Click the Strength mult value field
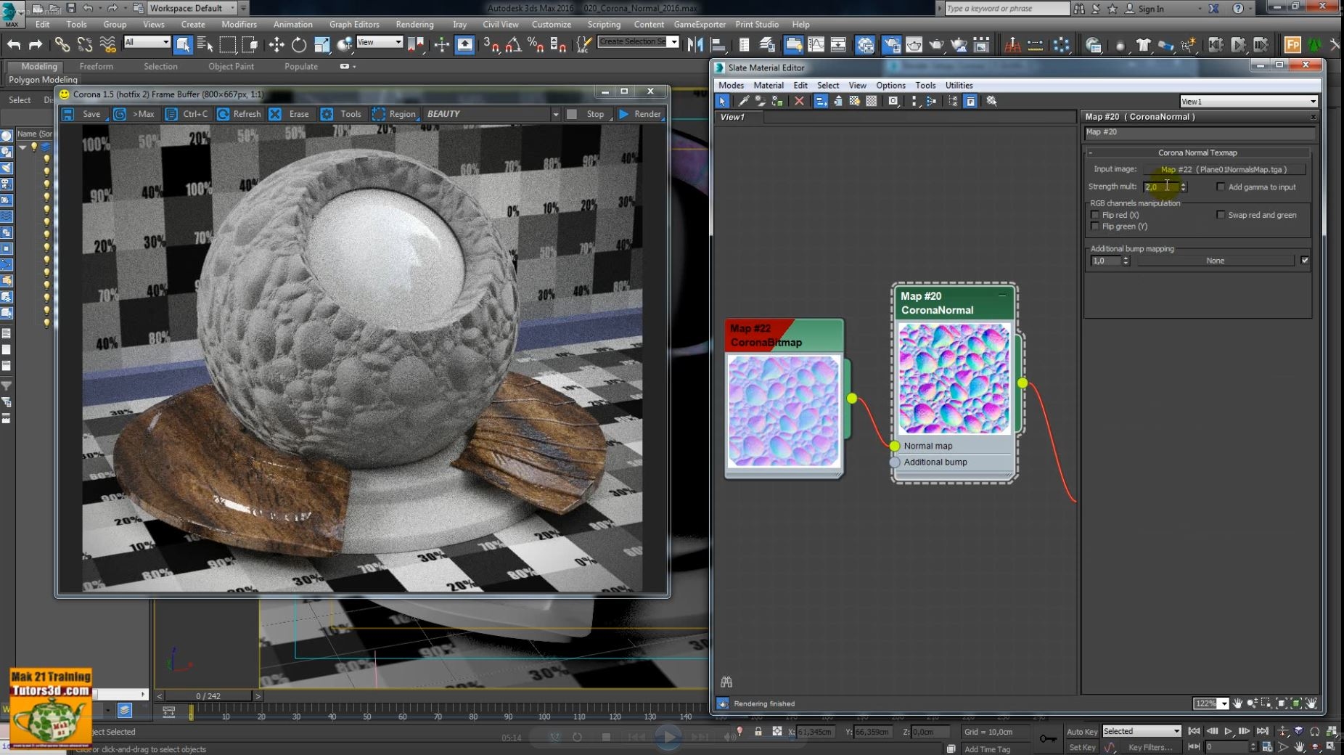 click(x=1160, y=187)
